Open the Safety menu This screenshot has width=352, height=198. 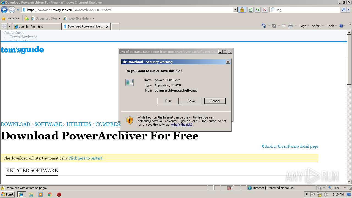tap(318, 26)
